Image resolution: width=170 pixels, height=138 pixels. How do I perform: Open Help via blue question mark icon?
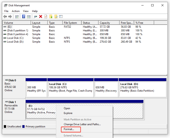point(24,16)
